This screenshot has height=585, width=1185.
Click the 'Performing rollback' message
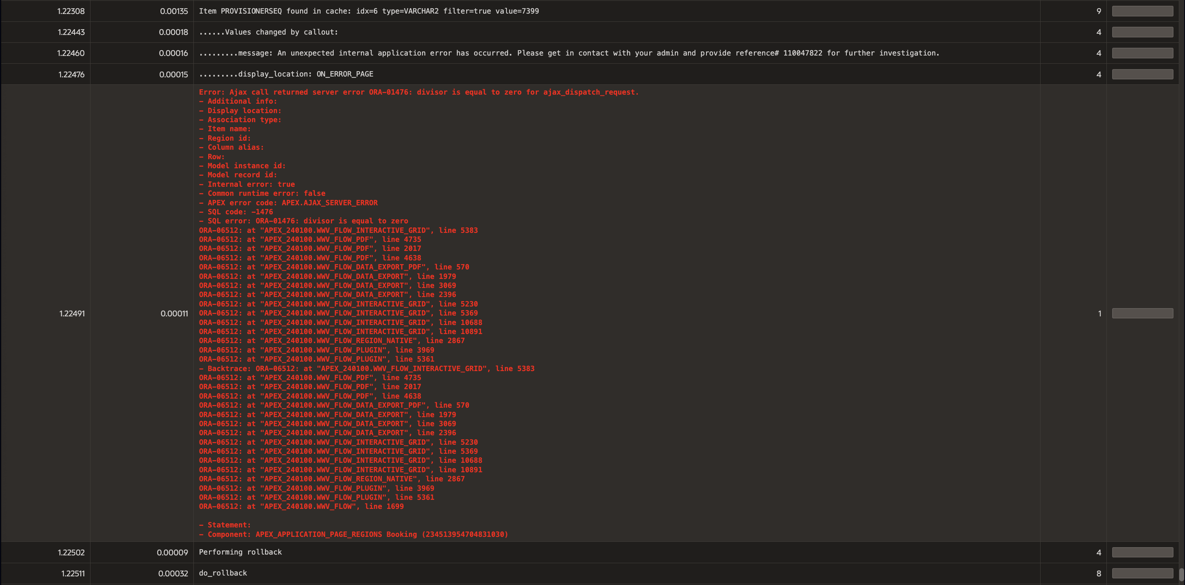coord(240,552)
